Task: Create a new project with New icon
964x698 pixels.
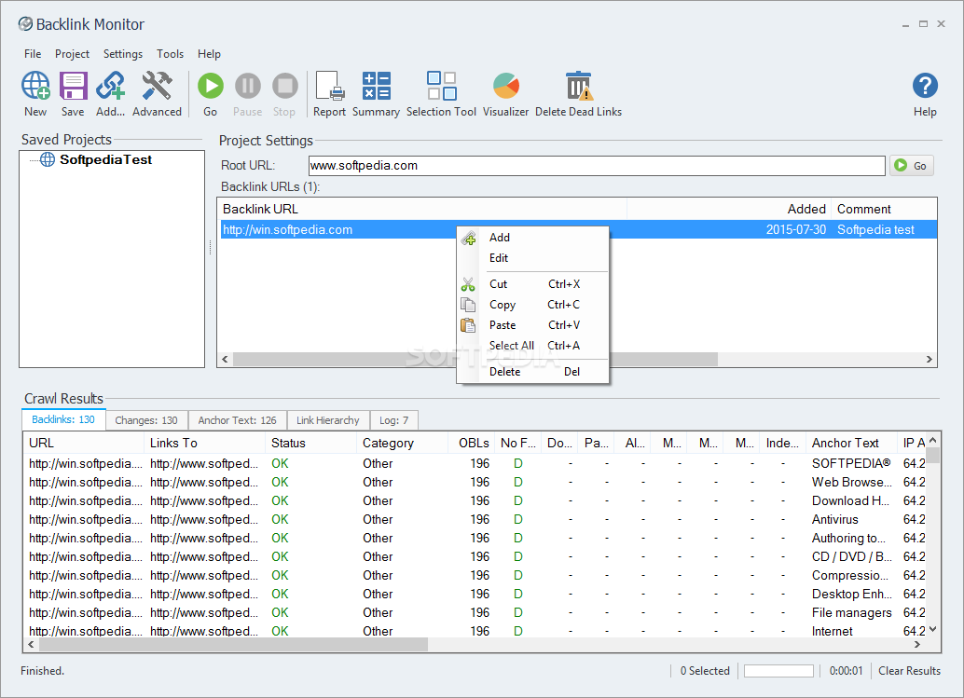Action: [x=35, y=86]
